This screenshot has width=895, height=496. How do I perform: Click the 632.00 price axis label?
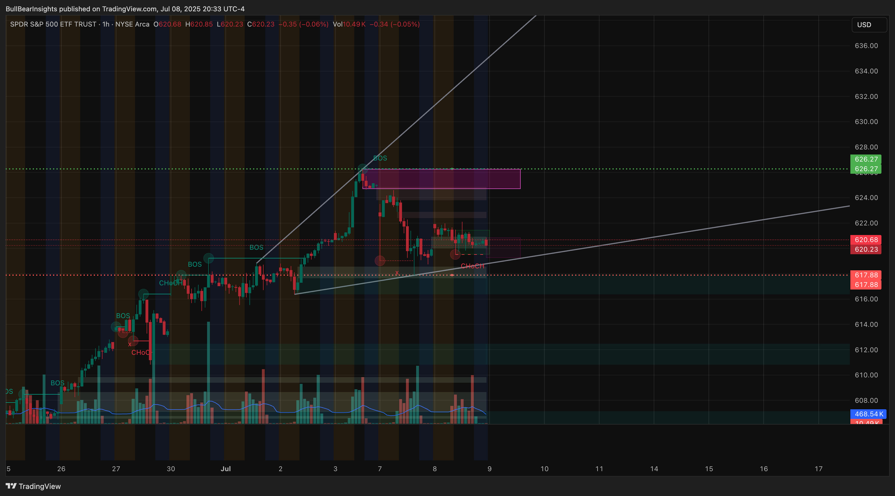pos(866,97)
